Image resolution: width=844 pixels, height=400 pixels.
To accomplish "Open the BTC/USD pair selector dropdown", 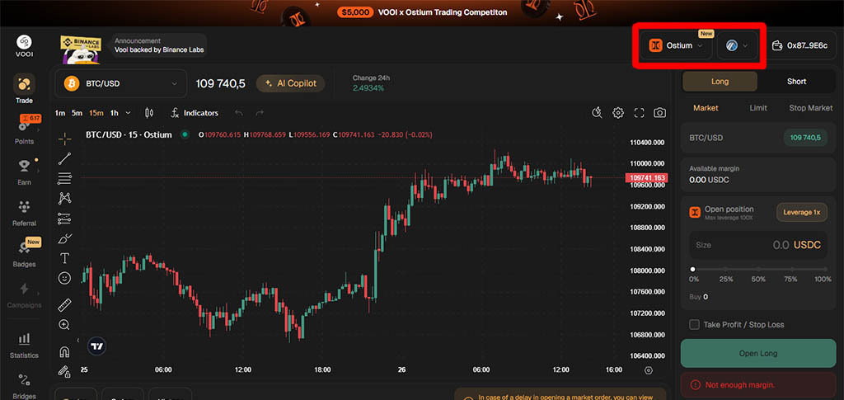I will point(120,83).
